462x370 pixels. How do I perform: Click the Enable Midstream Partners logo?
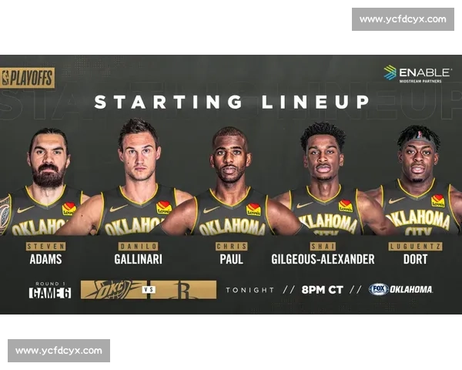point(417,74)
